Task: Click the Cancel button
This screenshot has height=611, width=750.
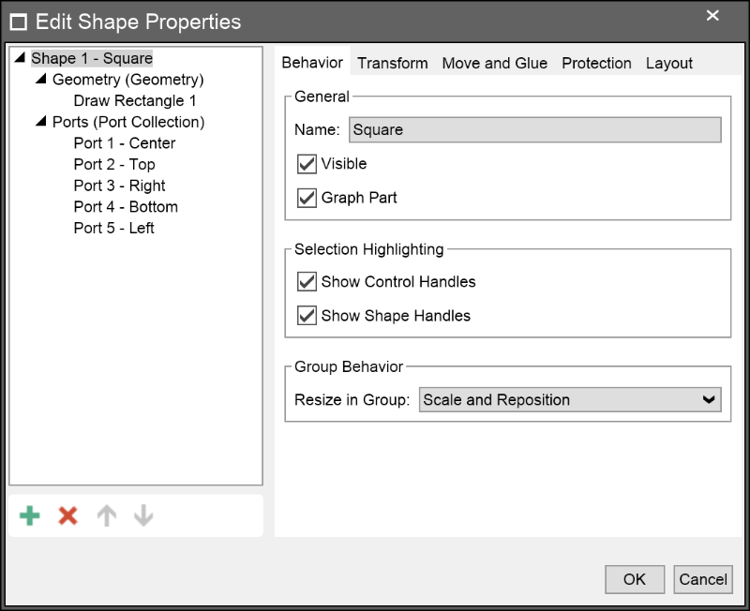Action: tap(703, 579)
